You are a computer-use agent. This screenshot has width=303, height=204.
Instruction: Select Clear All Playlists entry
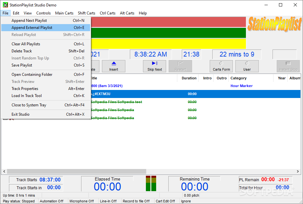[x=46, y=44]
